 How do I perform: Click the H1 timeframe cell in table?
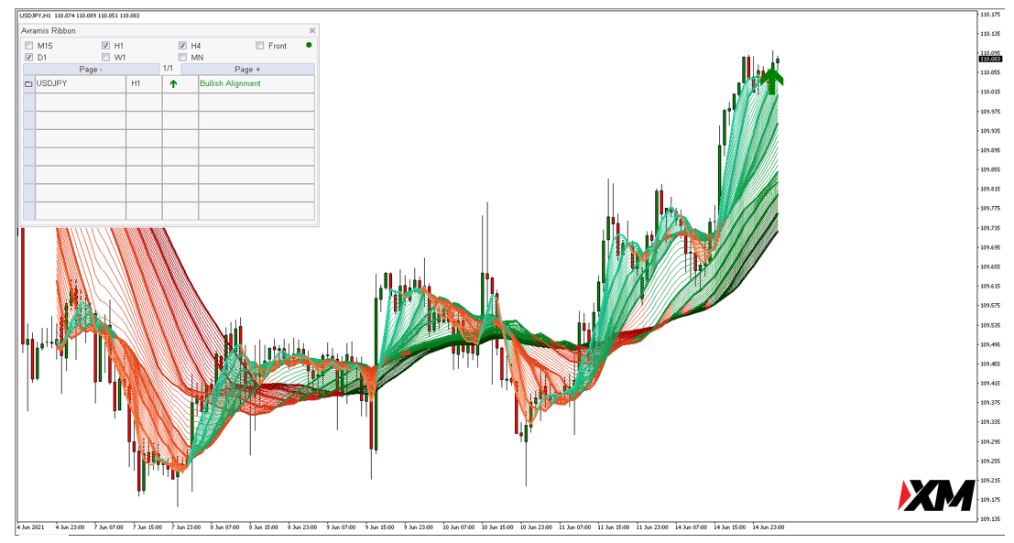point(144,84)
